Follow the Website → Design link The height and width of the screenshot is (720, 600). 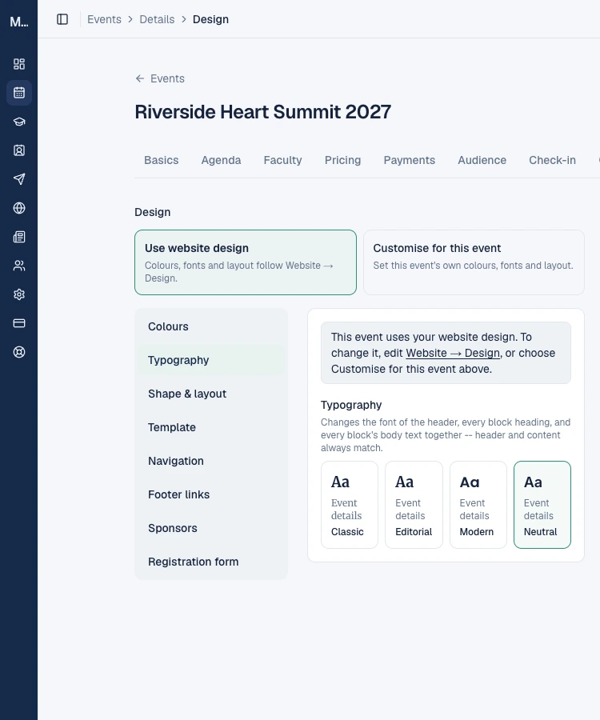453,353
